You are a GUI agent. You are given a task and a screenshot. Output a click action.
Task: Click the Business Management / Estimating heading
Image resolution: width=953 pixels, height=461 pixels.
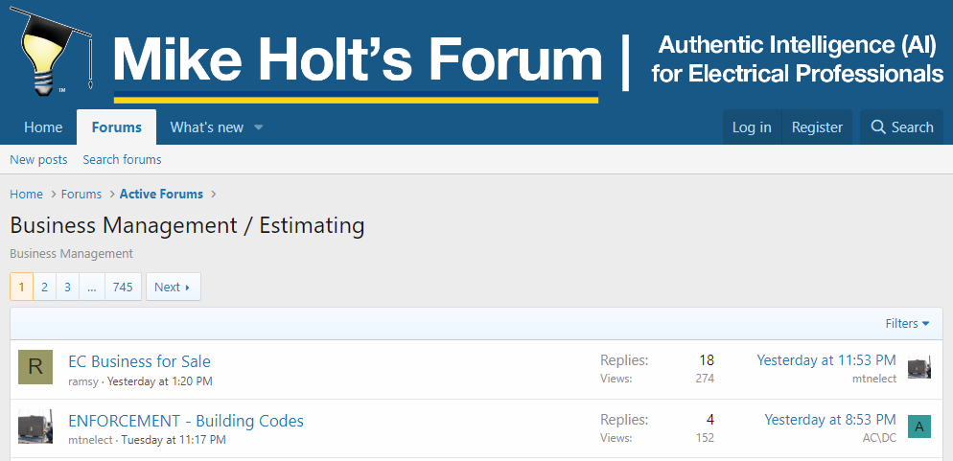pos(187,225)
